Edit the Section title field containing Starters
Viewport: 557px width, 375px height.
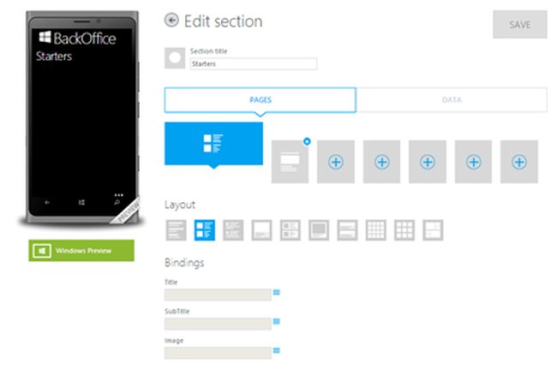click(x=254, y=64)
